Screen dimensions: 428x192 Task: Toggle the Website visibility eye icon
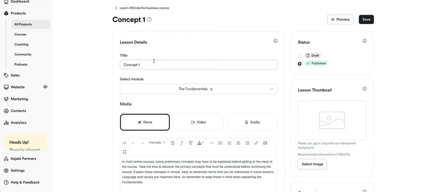(x=45, y=87)
